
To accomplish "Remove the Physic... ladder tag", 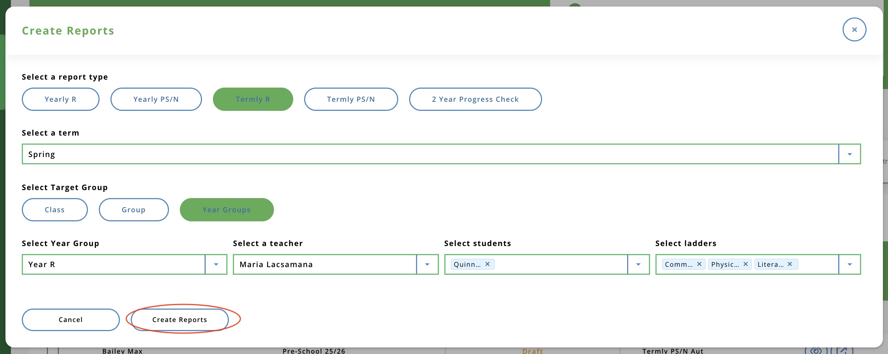I will (x=746, y=264).
